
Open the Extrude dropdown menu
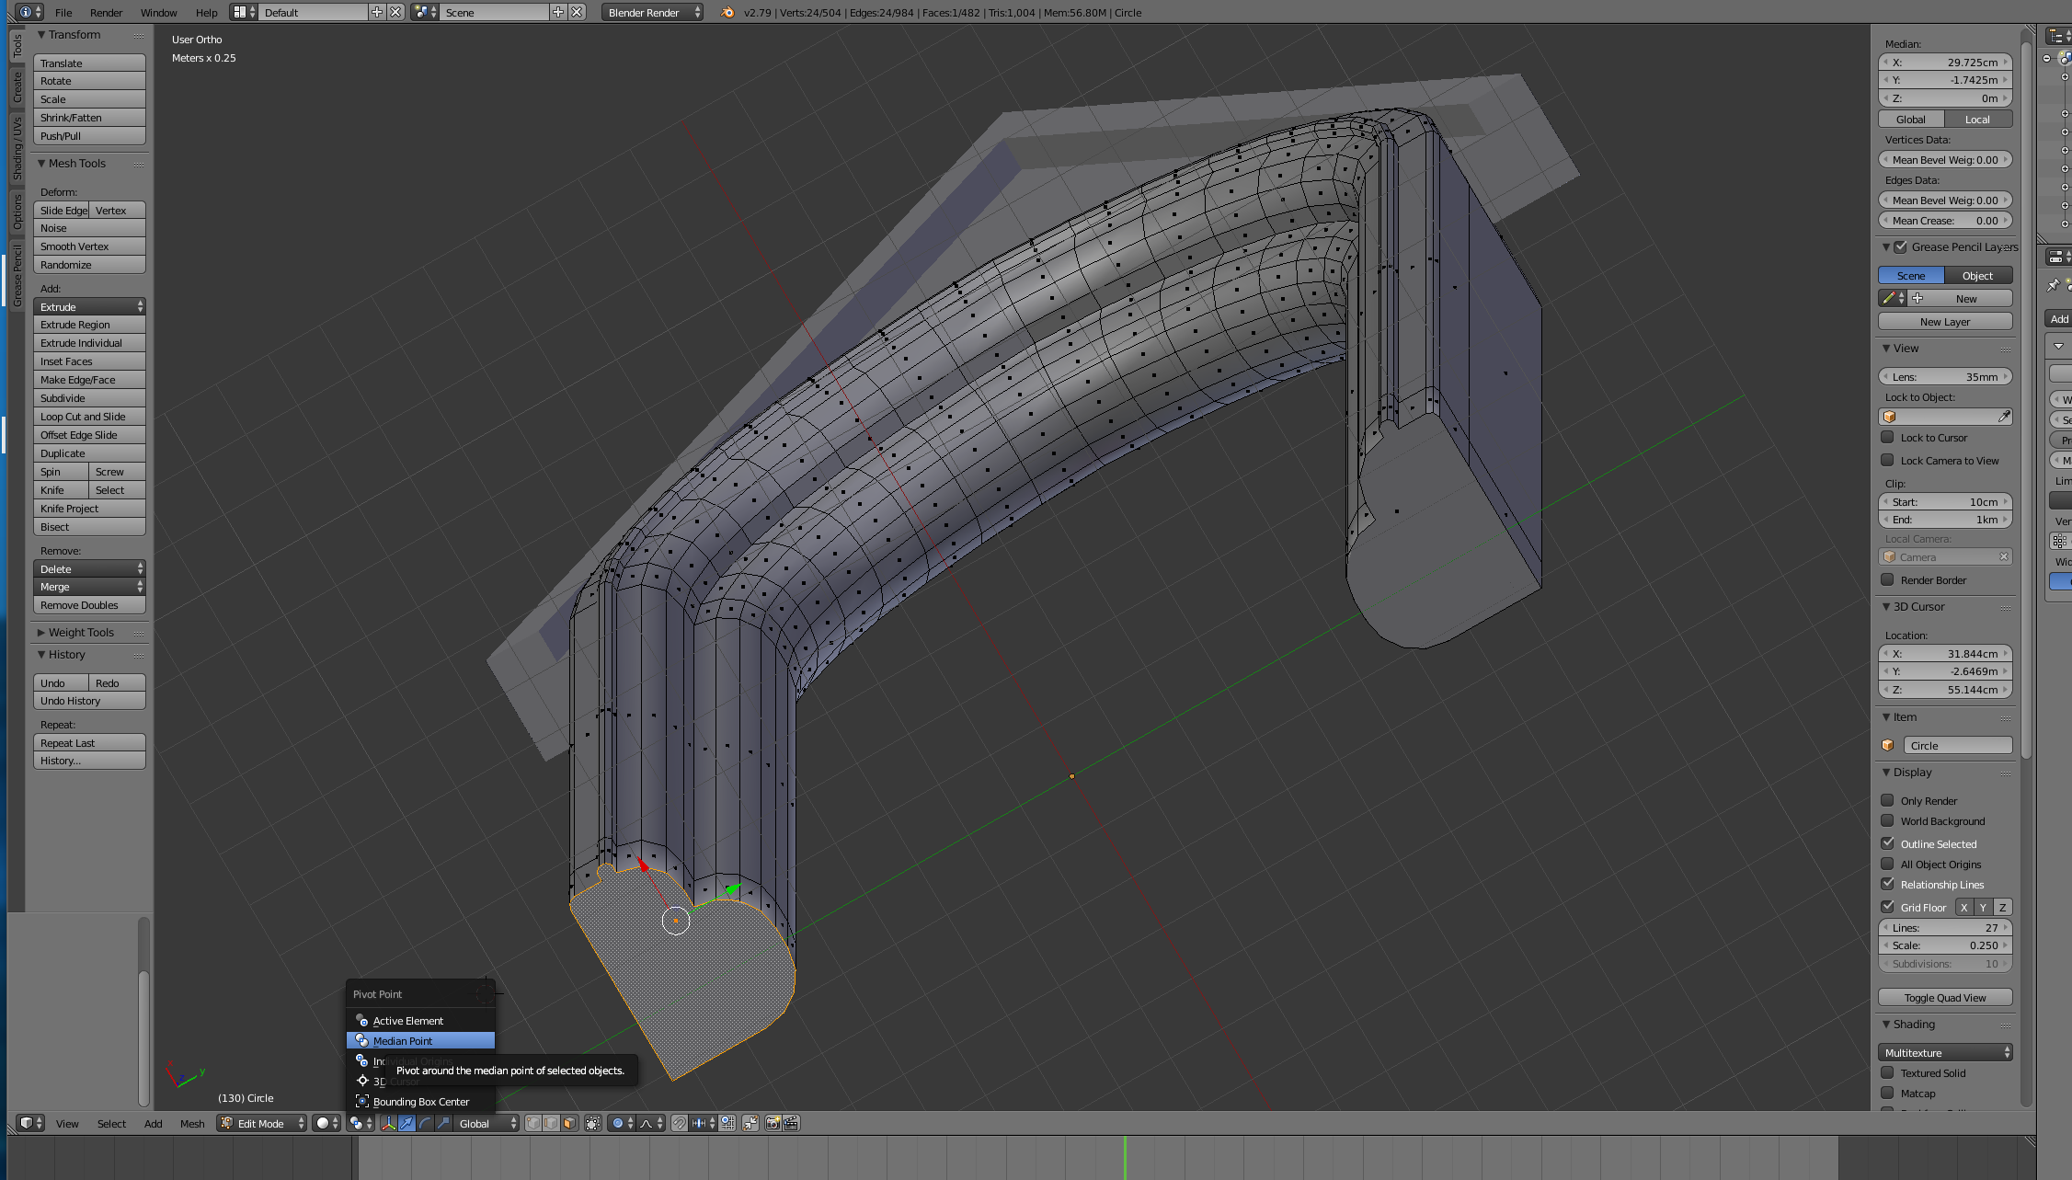coord(89,306)
